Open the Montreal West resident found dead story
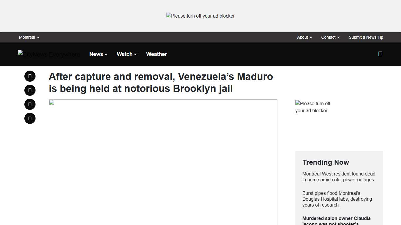Viewport: 401px width, 225px height. click(x=338, y=177)
